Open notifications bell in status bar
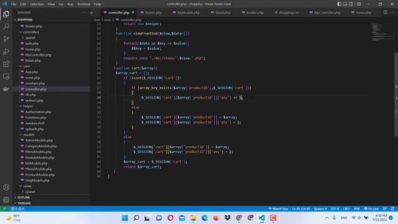 click(x=392, y=208)
